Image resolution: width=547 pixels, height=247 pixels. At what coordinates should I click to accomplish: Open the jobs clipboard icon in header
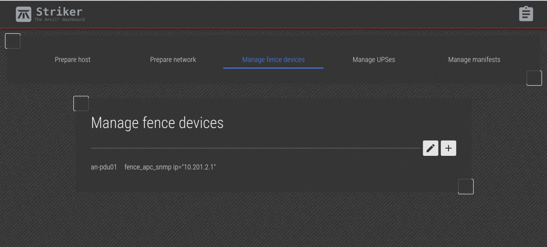526,14
